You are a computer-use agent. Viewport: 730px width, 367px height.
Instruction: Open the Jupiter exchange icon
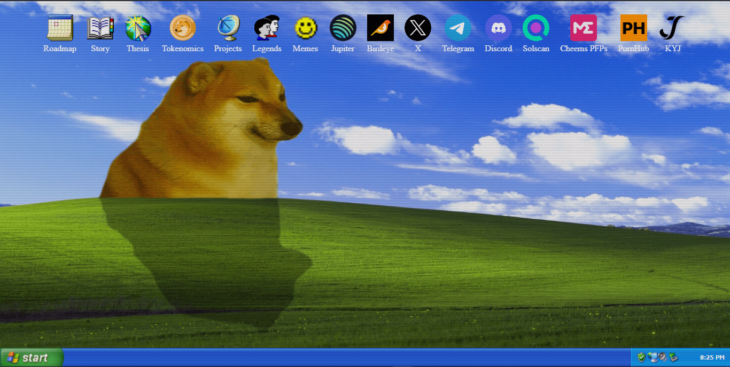[x=343, y=28]
